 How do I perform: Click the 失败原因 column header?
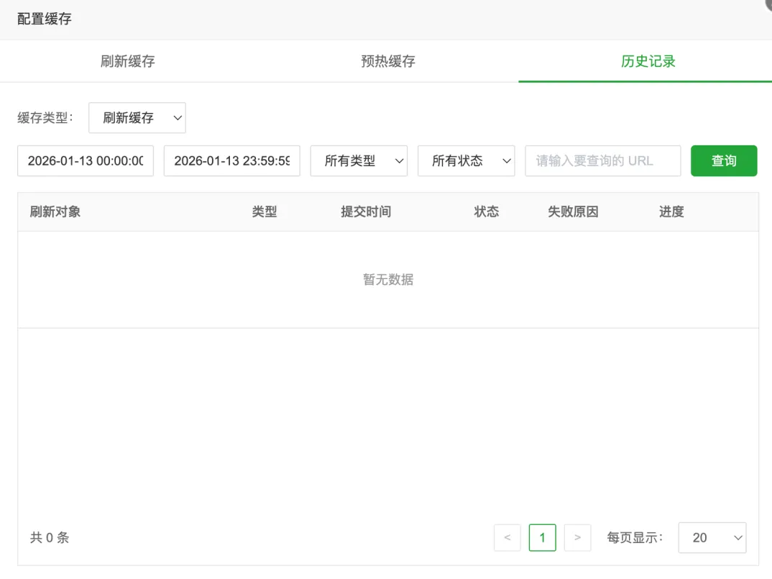[573, 212]
